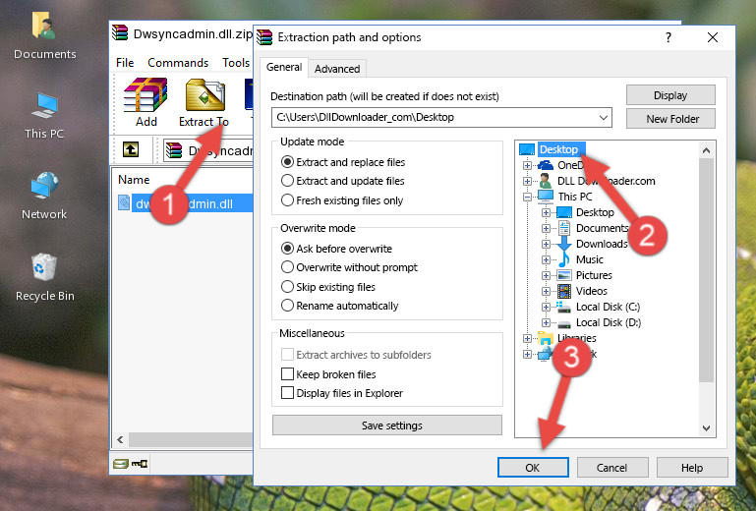This screenshot has width=756, height=511.
Task: Enable Display files in Explorer checkbox
Action: [287, 393]
